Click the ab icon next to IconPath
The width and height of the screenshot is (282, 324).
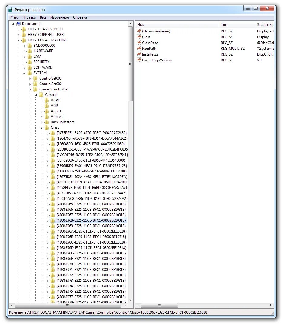139,48
